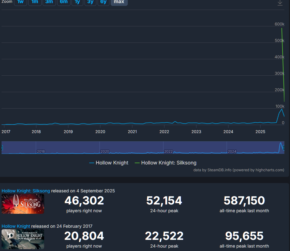Screen dimensions: 290x251
Task: Click the Silksong game thumbnail
Action: [23, 204]
